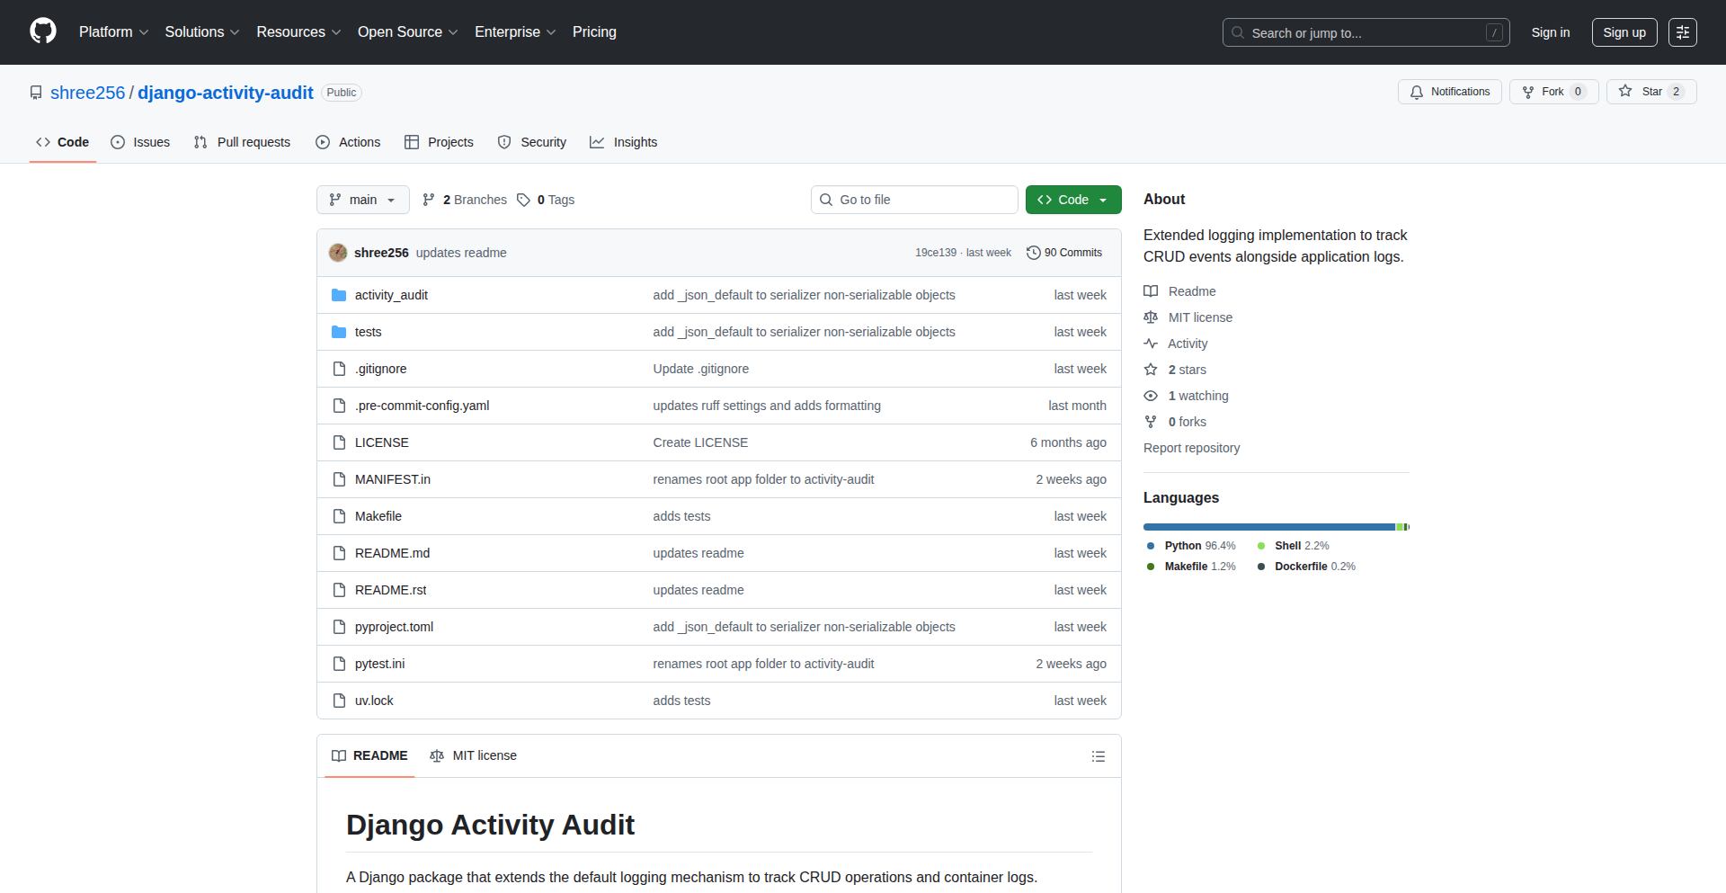Viewport: 1726px width, 893px height.
Task: Click the top-right settings icon next to Sign up
Action: [x=1682, y=32]
